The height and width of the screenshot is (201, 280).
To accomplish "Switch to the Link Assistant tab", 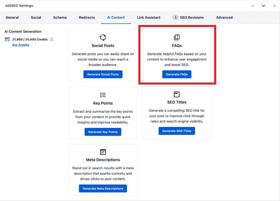I will coord(148,17).
